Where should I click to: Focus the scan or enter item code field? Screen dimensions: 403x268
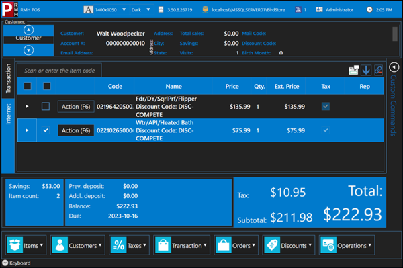[x=59, y=70]
